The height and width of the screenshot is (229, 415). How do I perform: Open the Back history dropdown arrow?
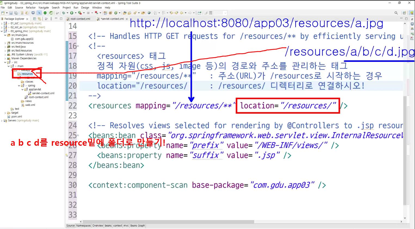[x=186, y=13]
